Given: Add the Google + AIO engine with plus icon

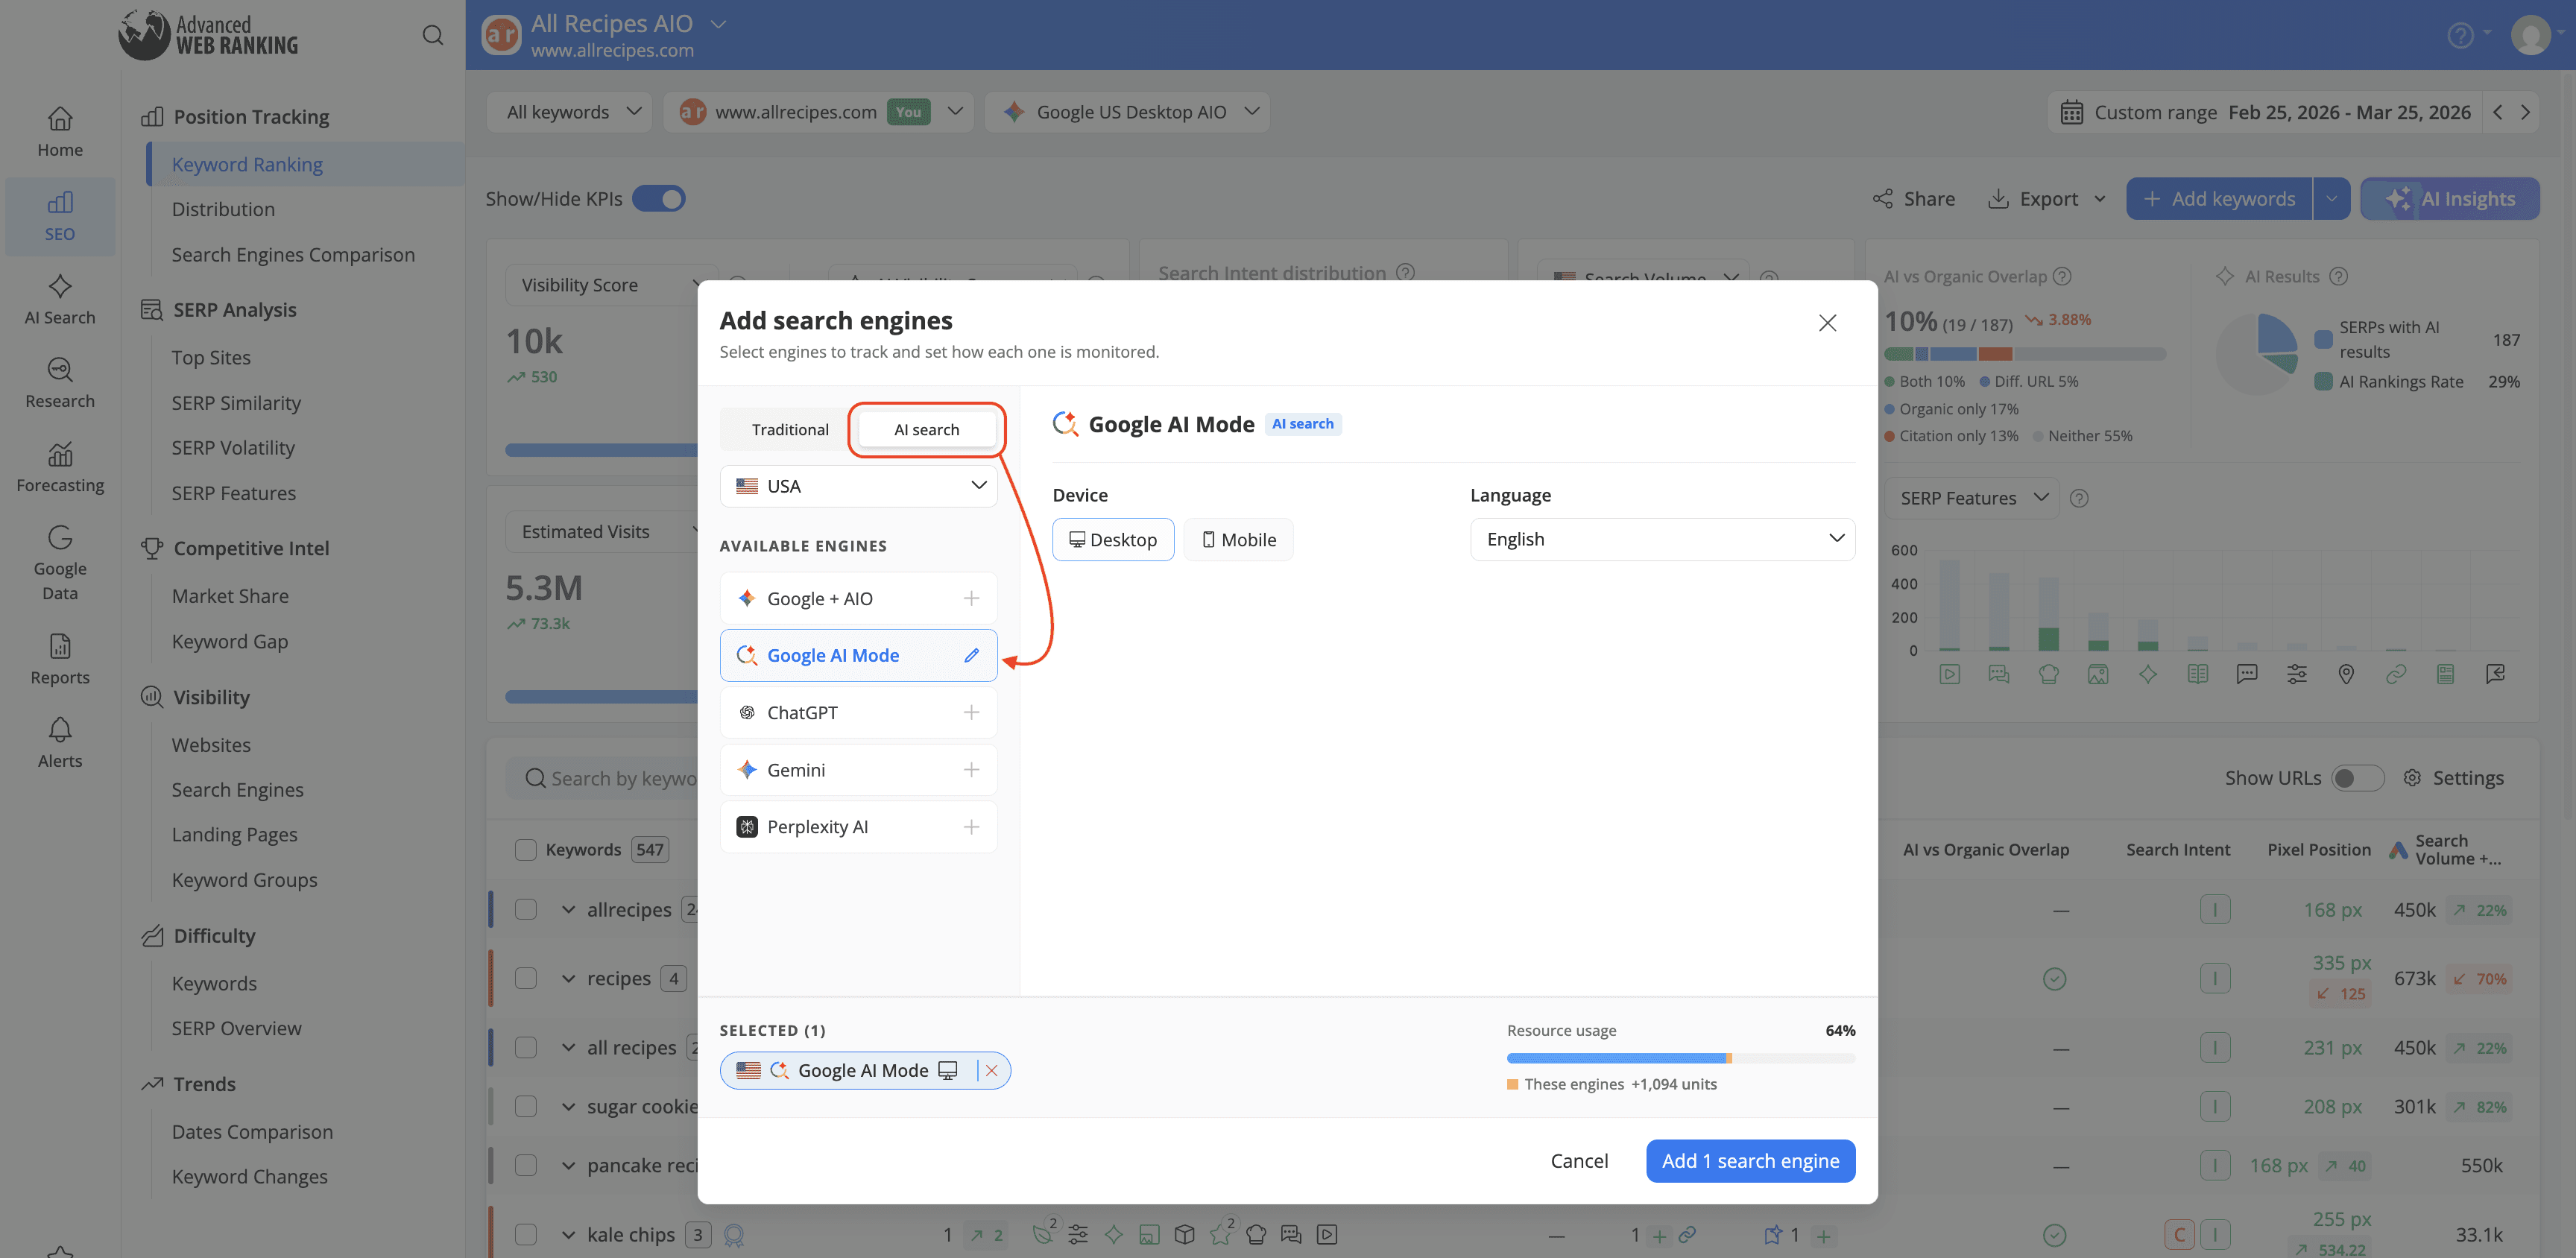Looking at the screenshot, I should (x=971, y=598).
